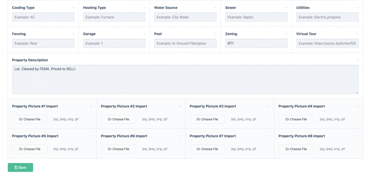Click the Sewer field chevron
The image size is (367, 179).
tap(287, 8)
